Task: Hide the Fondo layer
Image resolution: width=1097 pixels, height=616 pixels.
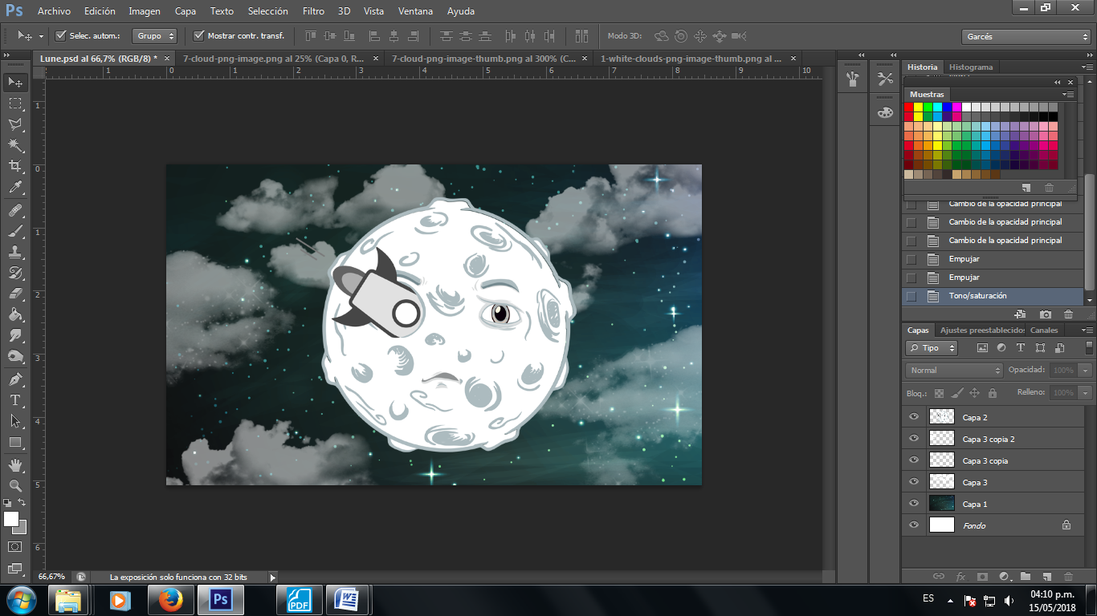Action: (913, 525)
